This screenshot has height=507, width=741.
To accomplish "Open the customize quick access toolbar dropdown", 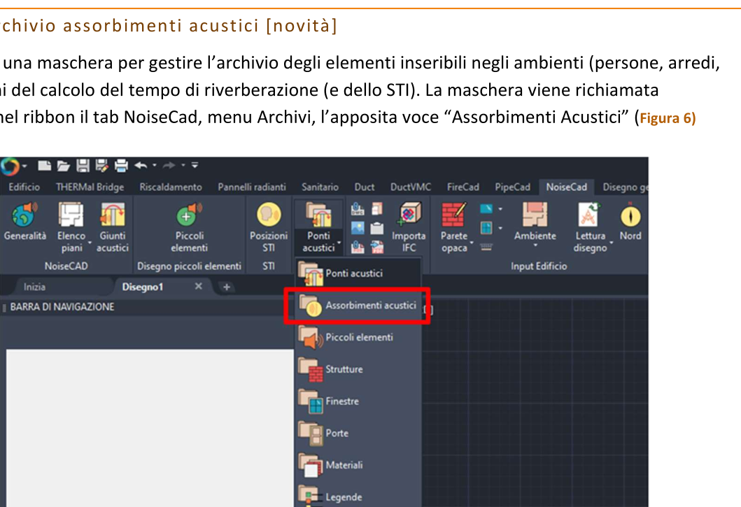I will pyautogui.click(x=195, y=165).
